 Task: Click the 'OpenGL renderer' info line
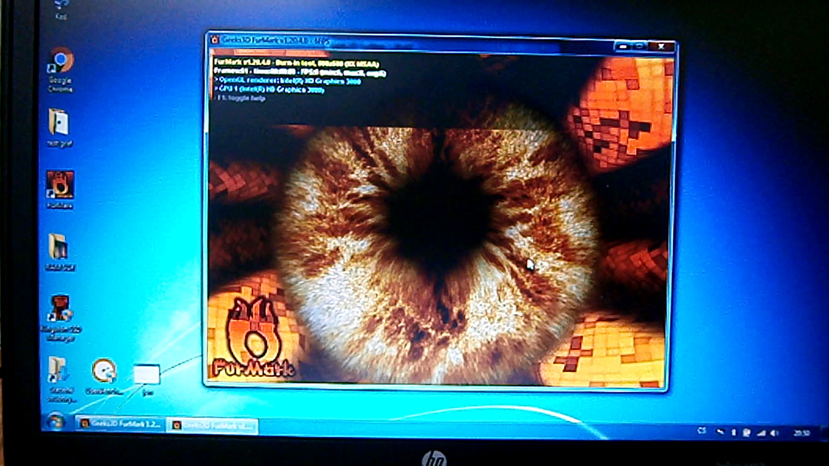tap(288, 81)
